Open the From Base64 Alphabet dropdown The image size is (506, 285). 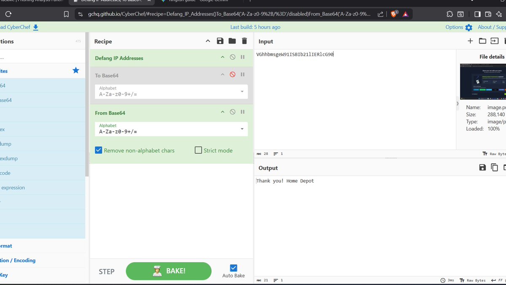(x=171, y=129)
